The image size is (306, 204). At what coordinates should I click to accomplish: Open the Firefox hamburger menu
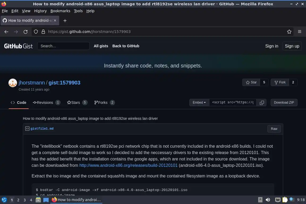(x=300, y=32)
